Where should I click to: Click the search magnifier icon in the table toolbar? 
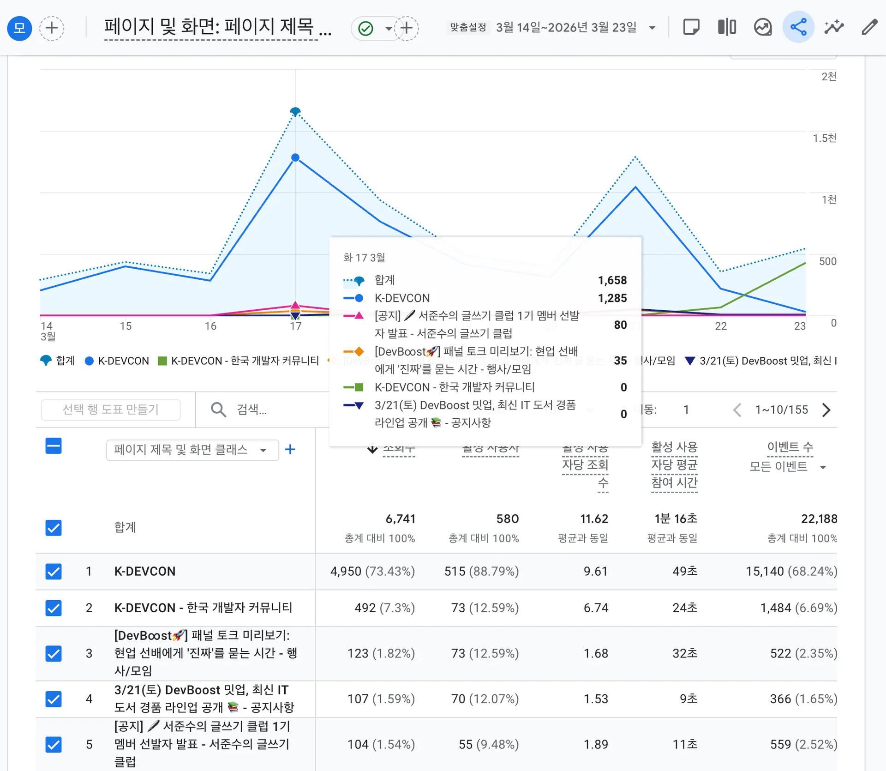[x=218, y=410]
